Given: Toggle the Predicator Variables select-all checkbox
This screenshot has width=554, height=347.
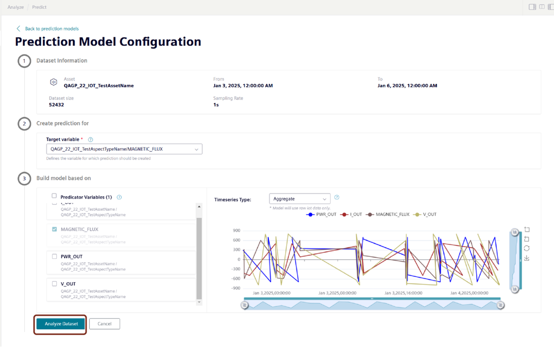Looking at the screenshot, I should [x=54, y=196].
